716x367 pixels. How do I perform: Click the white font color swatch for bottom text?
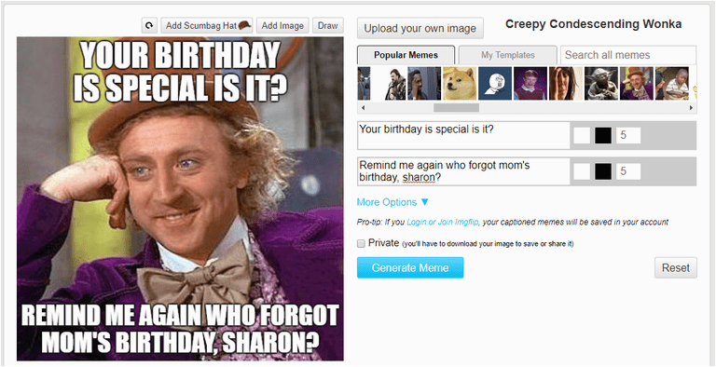pyautogui.click(x=582, y=171)
